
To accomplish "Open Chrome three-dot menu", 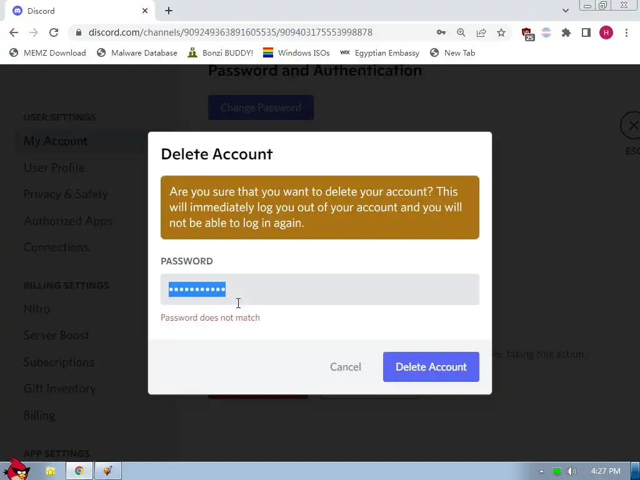I will [626, 32].
